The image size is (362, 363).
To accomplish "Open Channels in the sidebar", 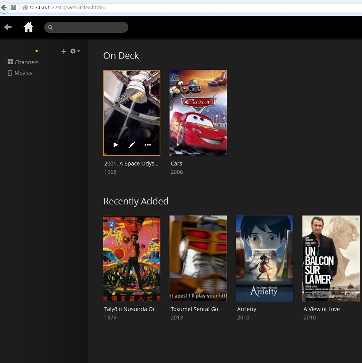I will pos(26,62).
